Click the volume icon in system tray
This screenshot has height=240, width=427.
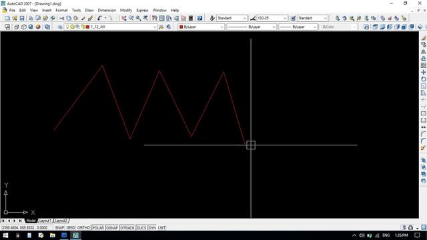[362, 235]
